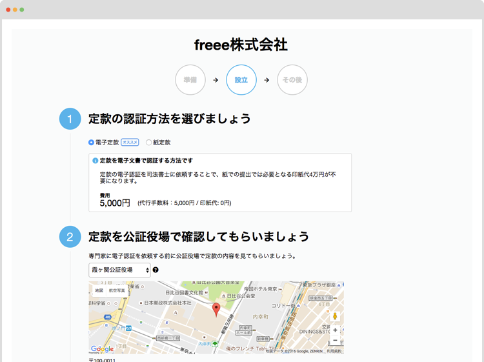Select the 紙定款 radio button

click(149, 142)
